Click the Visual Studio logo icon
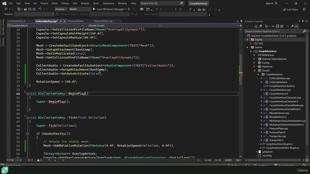The width and height of the screenshot is (310, 174). pos(4,3)
